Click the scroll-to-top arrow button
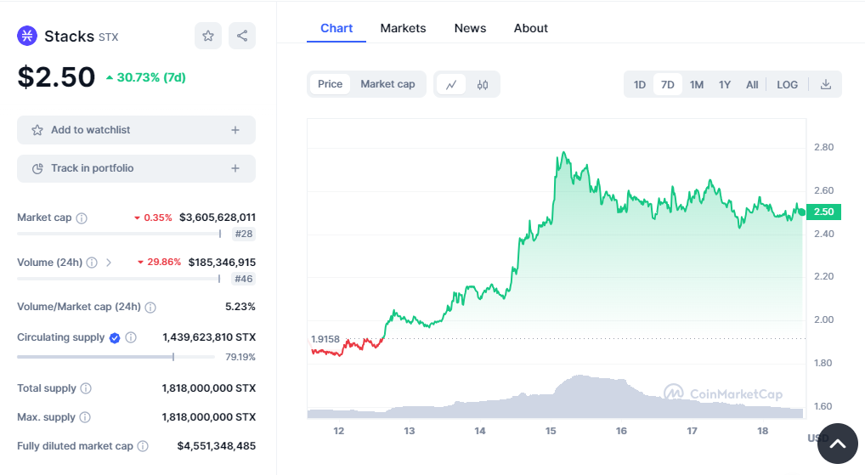Image resolution: width=865 pixels, height=475 pixels. pyautogui.click(x=838, y=444)
